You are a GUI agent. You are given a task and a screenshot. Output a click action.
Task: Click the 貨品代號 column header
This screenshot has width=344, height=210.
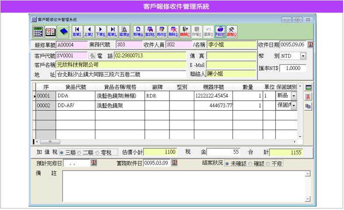tap(75, 87)
